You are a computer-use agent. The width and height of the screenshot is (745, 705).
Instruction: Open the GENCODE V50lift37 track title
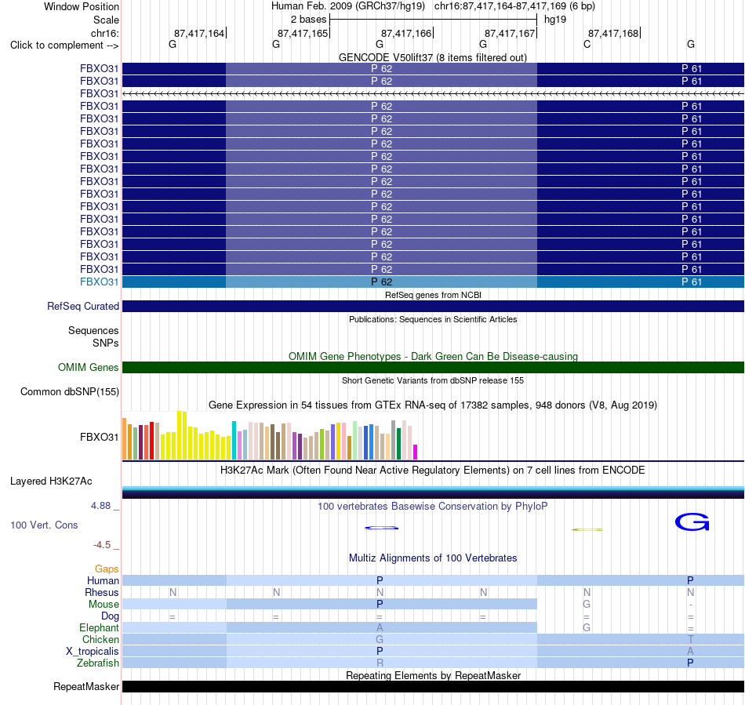tap(432, 57)
